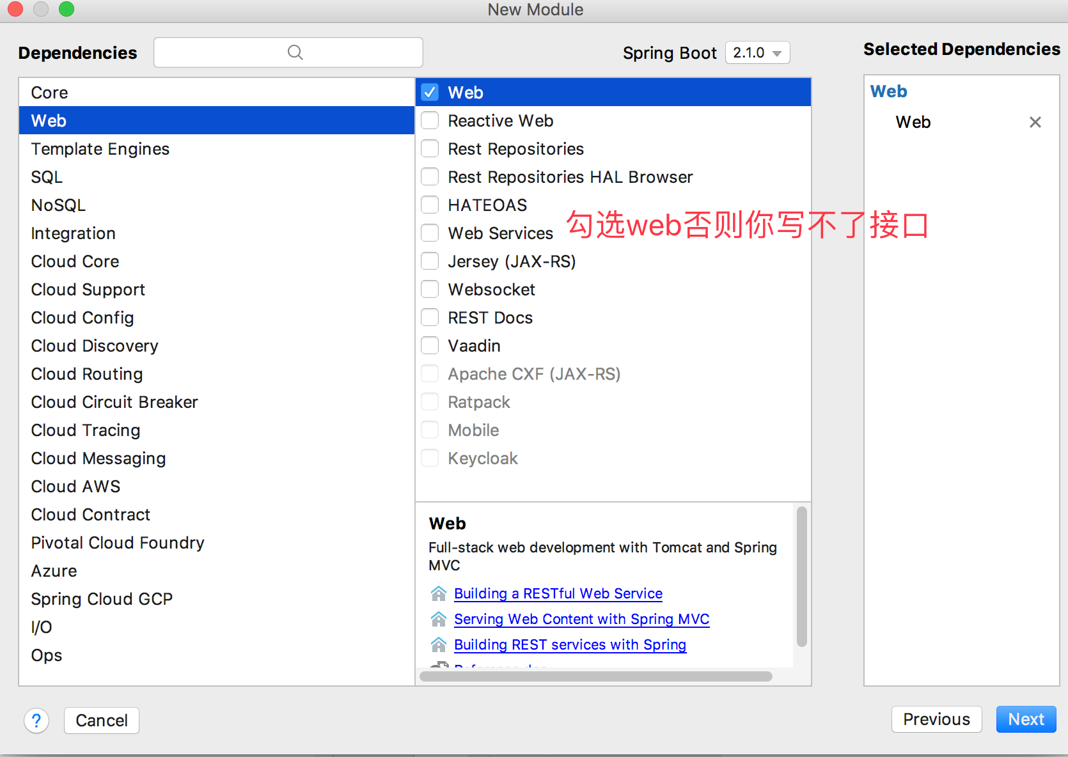
Task: Tick the Vaadin checkbox
Action: pyautogui.click(x=430, y=345)
